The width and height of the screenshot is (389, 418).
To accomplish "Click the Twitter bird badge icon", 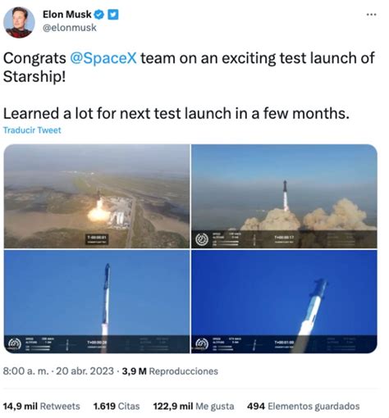I will coord(113,15).
